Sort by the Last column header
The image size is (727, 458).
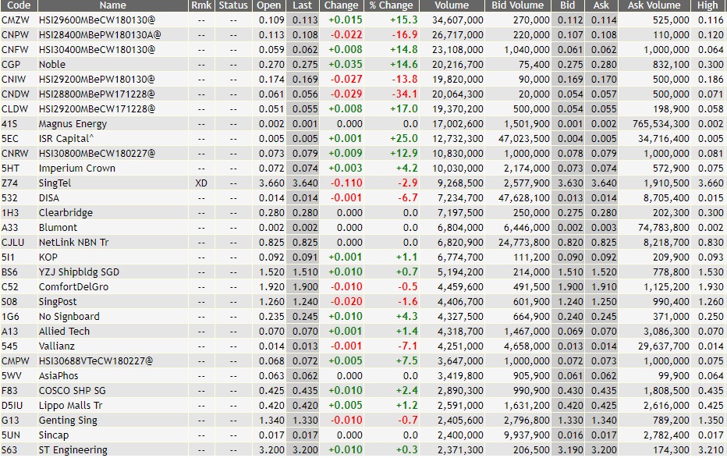303,5
